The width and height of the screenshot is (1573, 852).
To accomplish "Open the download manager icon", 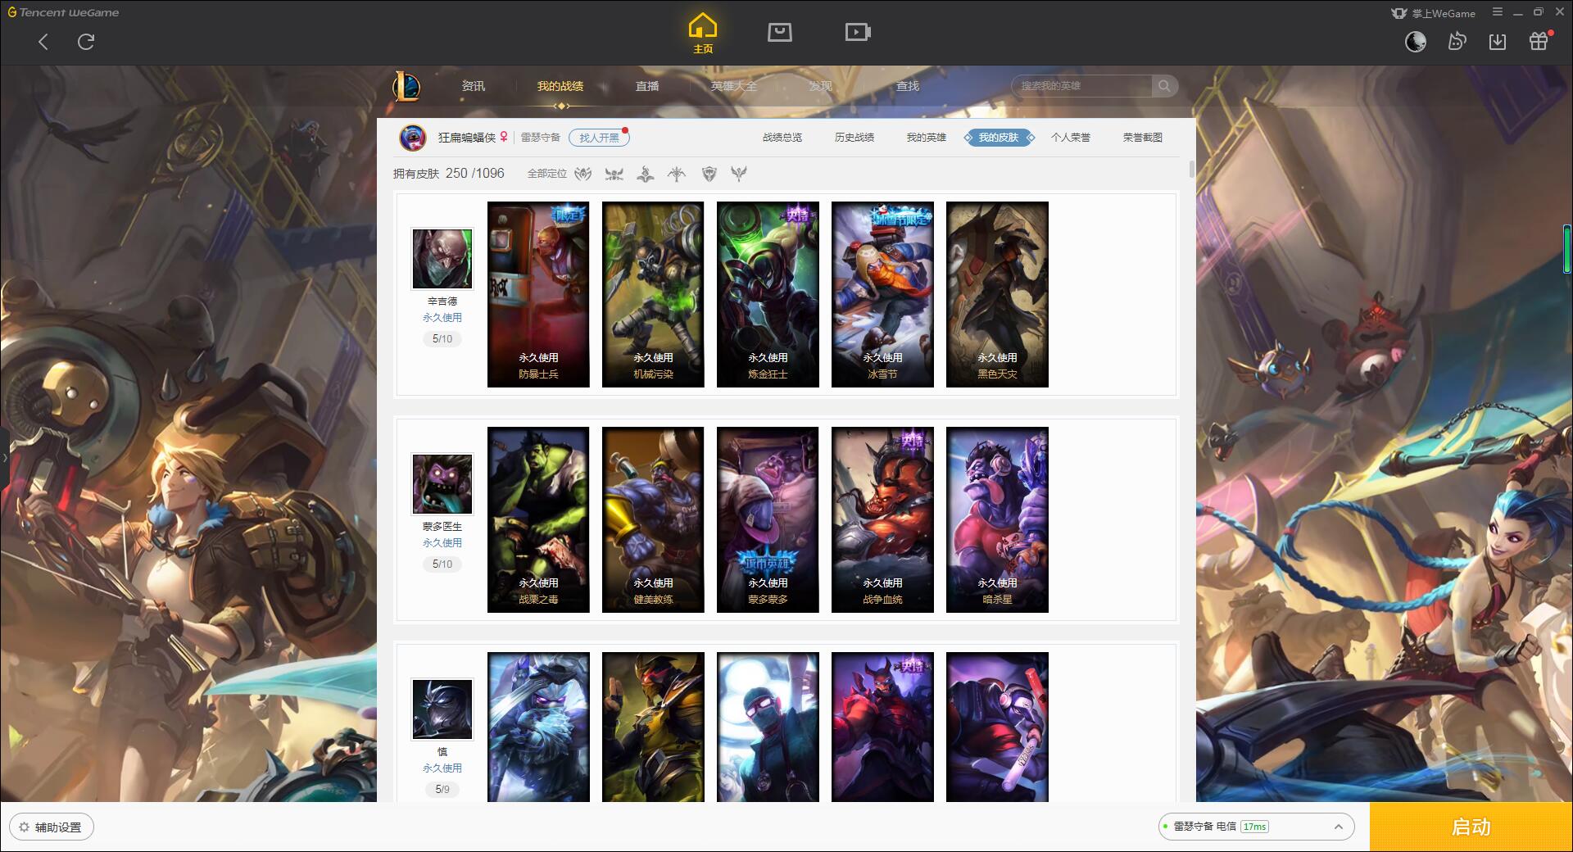I will [1498, 42].
